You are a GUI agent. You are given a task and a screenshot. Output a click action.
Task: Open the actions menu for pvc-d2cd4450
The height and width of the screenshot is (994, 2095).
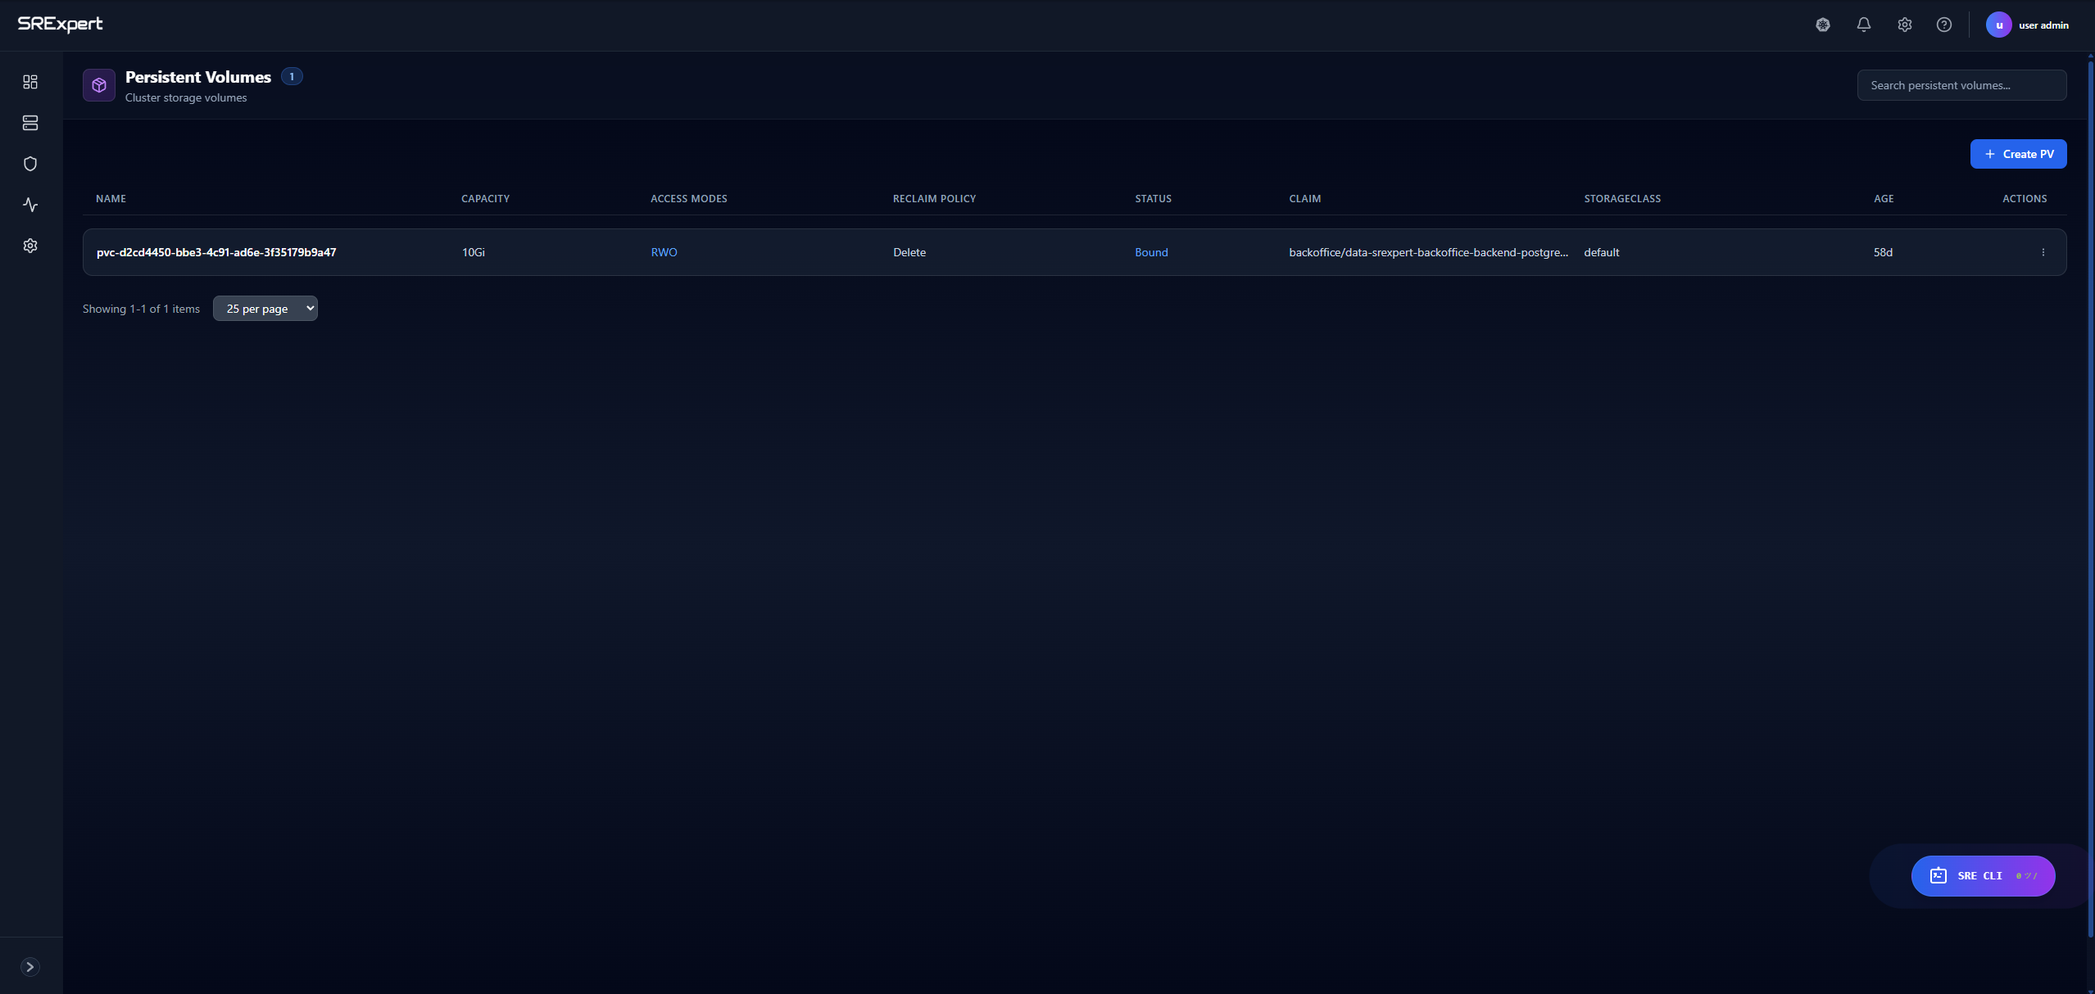pos(2043,252)
